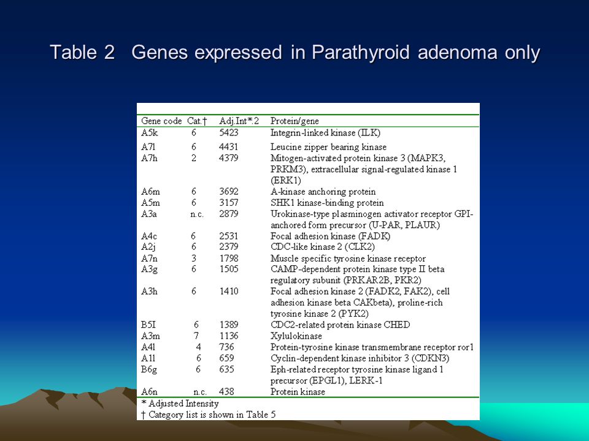Select intensity value '3157'
Image resolution: width=589 pixels, height=441 pixels.
point(229,203)
